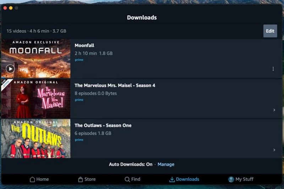Screen dimensions: 284x189
Task: Go to the Home tab
Action: 39,179
